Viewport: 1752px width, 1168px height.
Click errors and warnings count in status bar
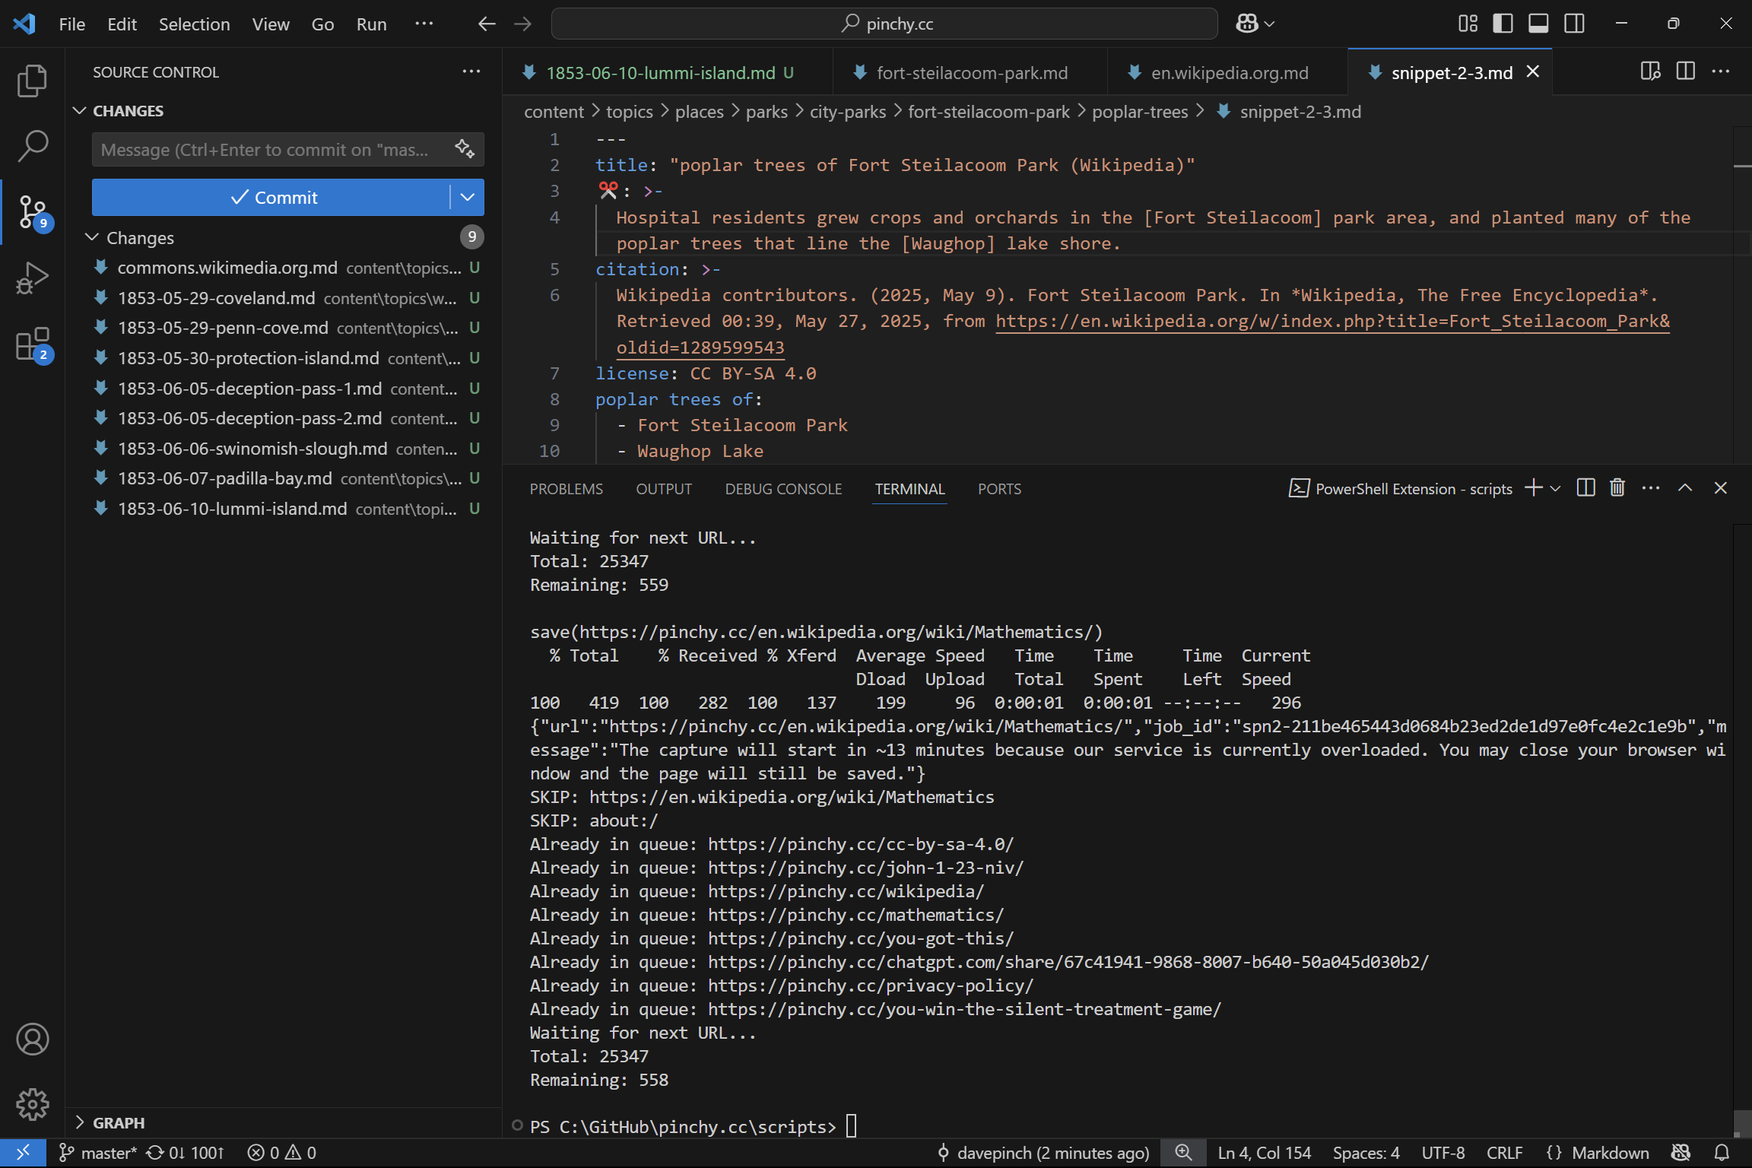pos(282,1153)
